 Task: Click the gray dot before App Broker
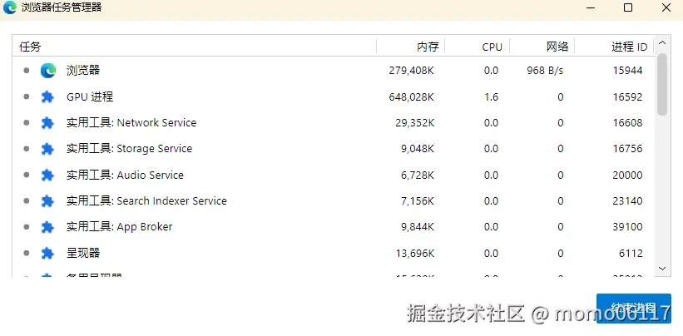pyautogui.click(x=27, y=227)
